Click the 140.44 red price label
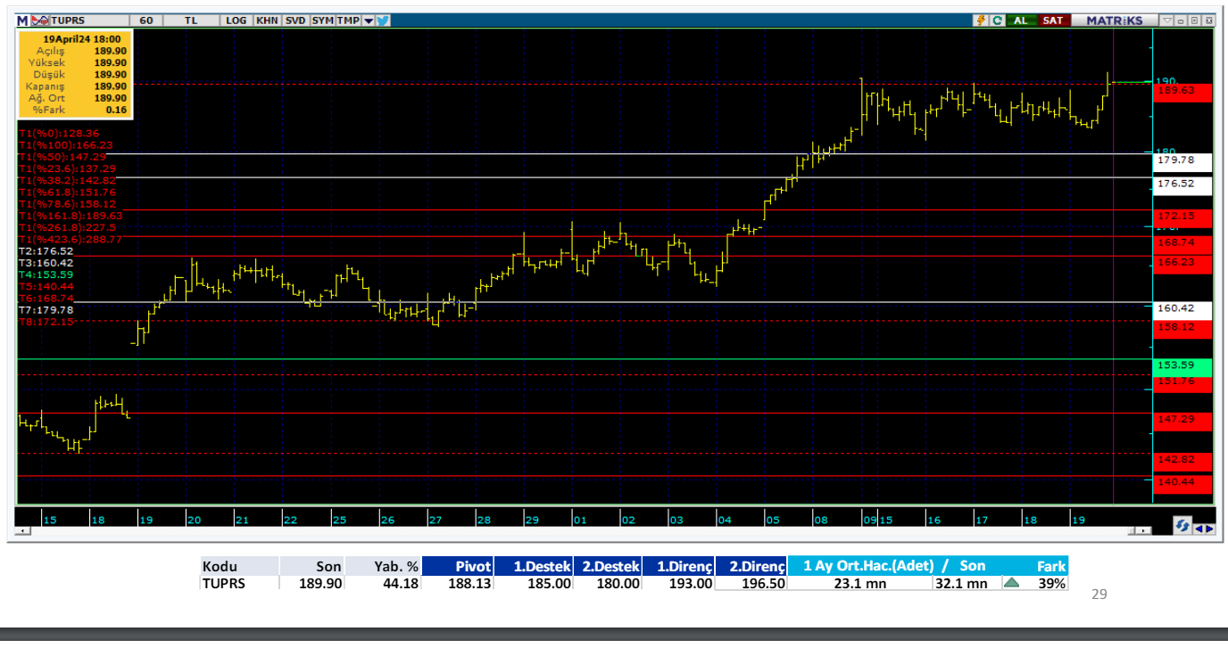This screenshot has height=648, width=1228. click(1183, 484)
